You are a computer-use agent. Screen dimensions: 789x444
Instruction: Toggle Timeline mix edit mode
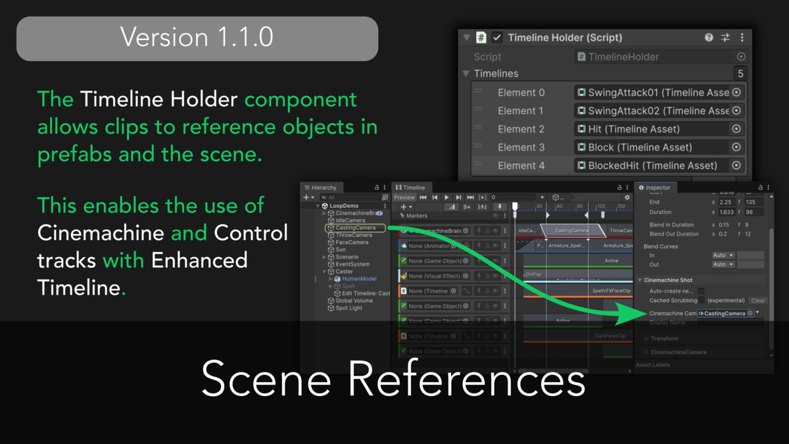click(x=451, y=207)
